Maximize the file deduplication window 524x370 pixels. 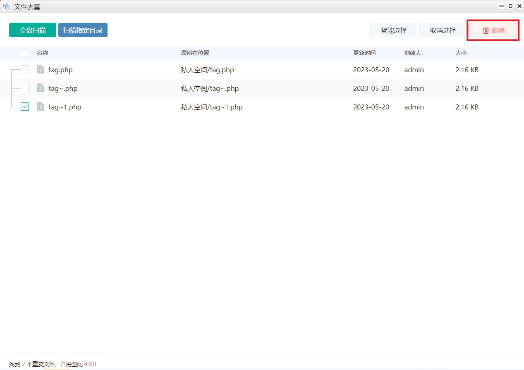(511, 6)
